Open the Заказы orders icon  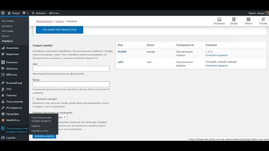pyautogui.click(x=234, y=19)
